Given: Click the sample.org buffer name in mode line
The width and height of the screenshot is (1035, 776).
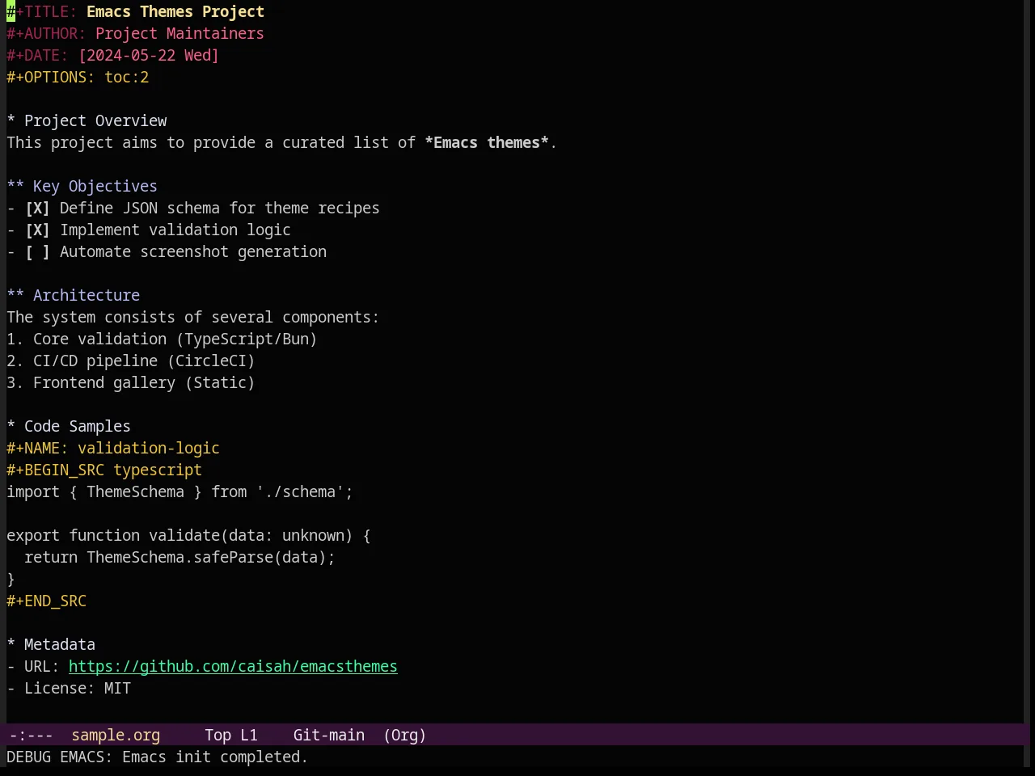Looking at the screenshot, I should tap(116, 735).
